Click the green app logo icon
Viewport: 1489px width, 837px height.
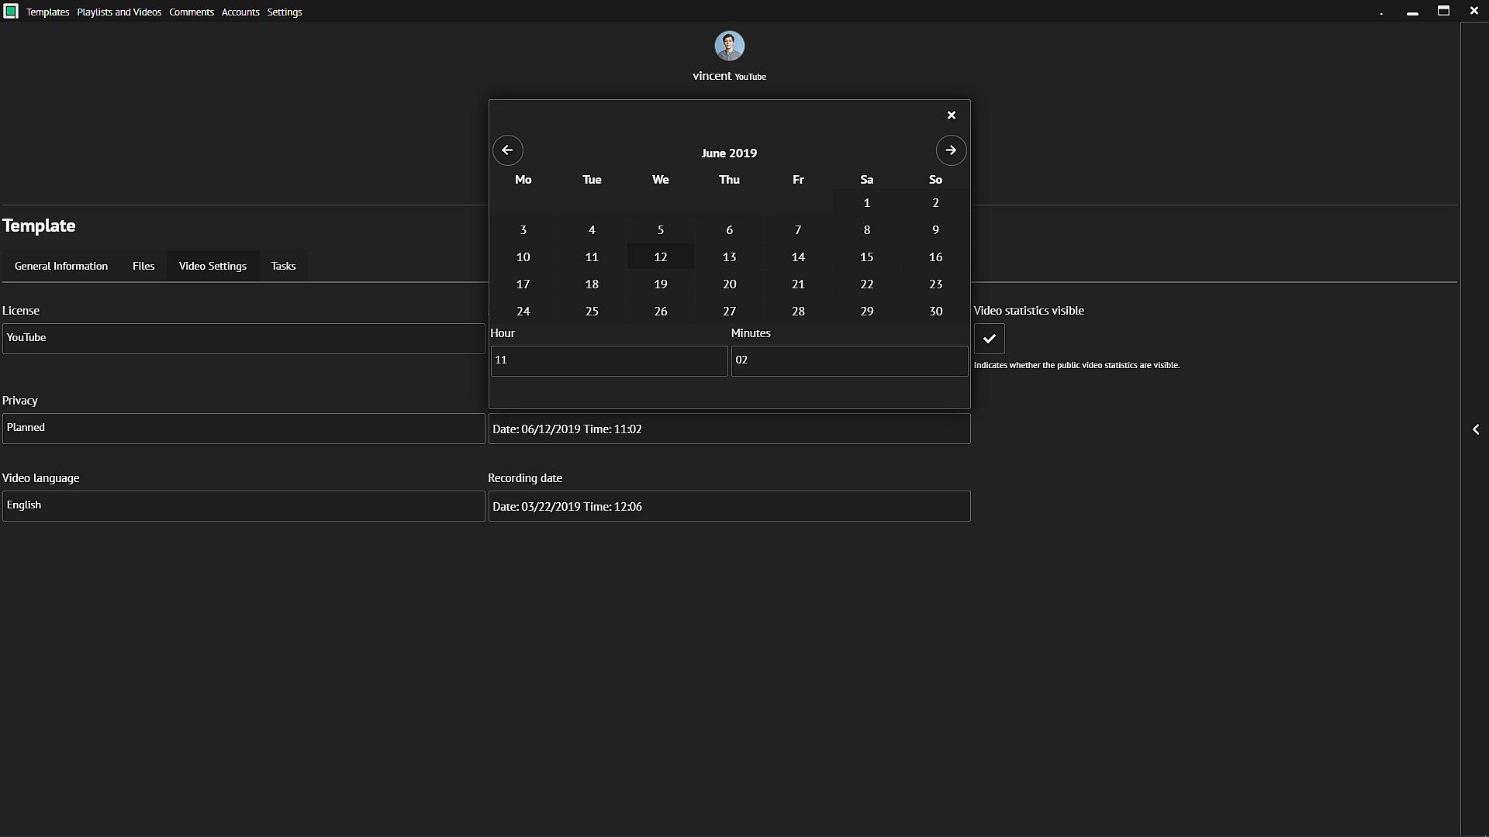[11, 12]
